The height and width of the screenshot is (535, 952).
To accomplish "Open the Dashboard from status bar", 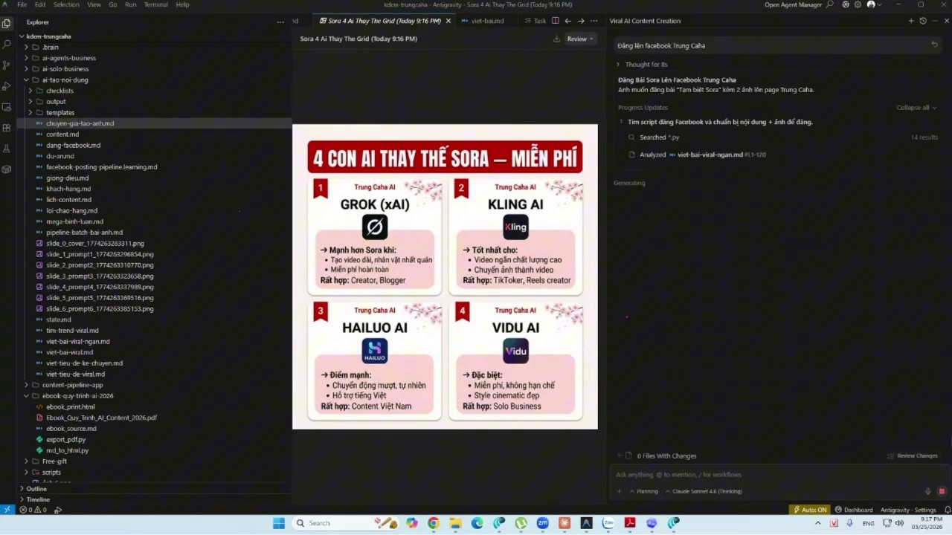I will [x=854, y=510].
